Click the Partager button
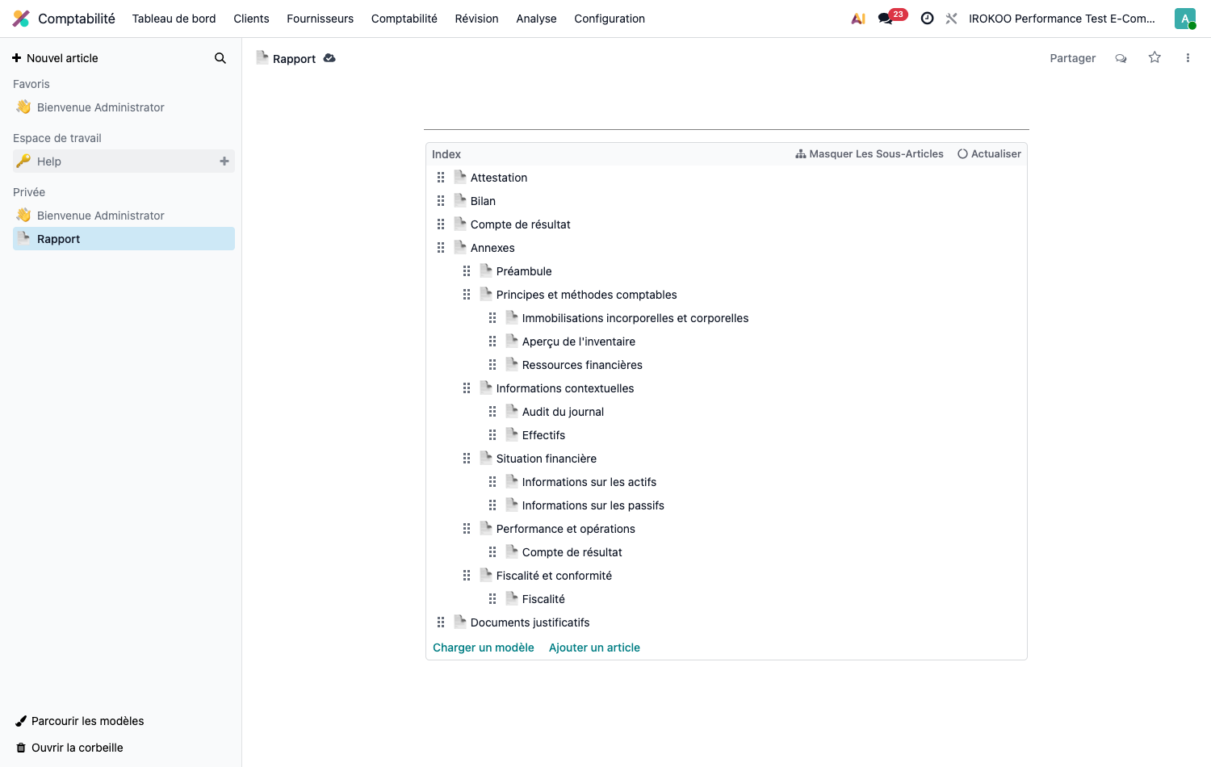The height and width of the screenshot is (767, 1211). click(x=1072, y=58)
